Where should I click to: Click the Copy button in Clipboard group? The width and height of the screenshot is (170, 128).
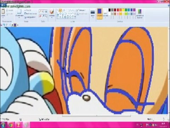pos(9,14)
